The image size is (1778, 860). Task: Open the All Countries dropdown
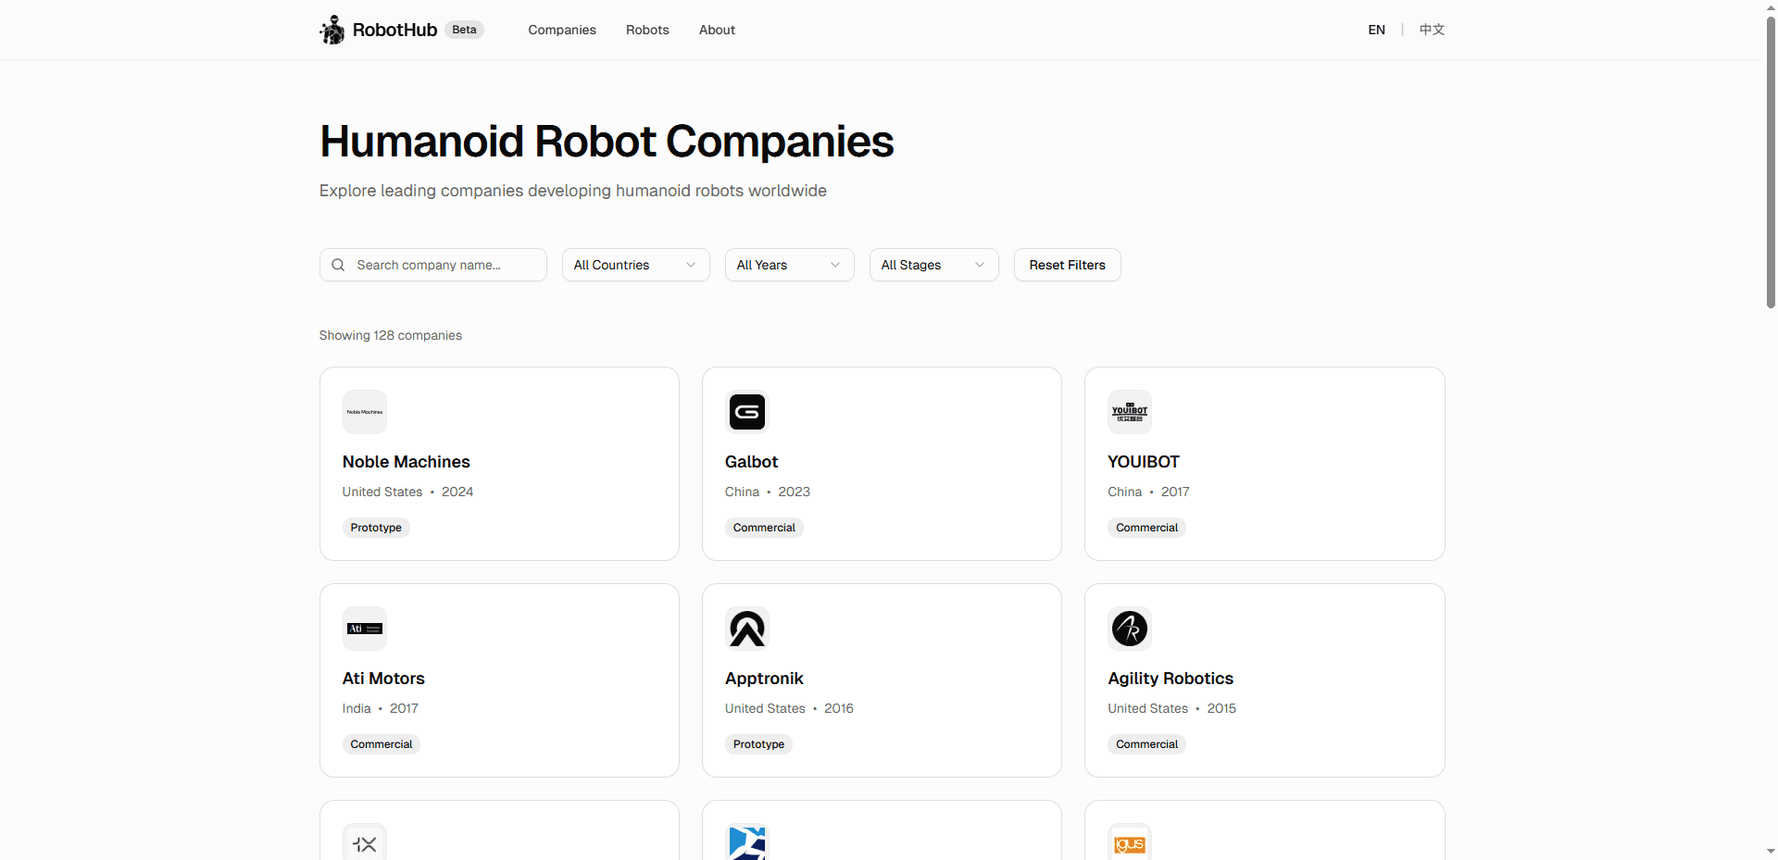point(634,265)
